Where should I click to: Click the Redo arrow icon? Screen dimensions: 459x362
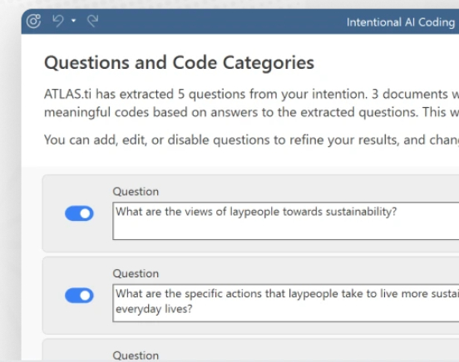tap(93, 21)
